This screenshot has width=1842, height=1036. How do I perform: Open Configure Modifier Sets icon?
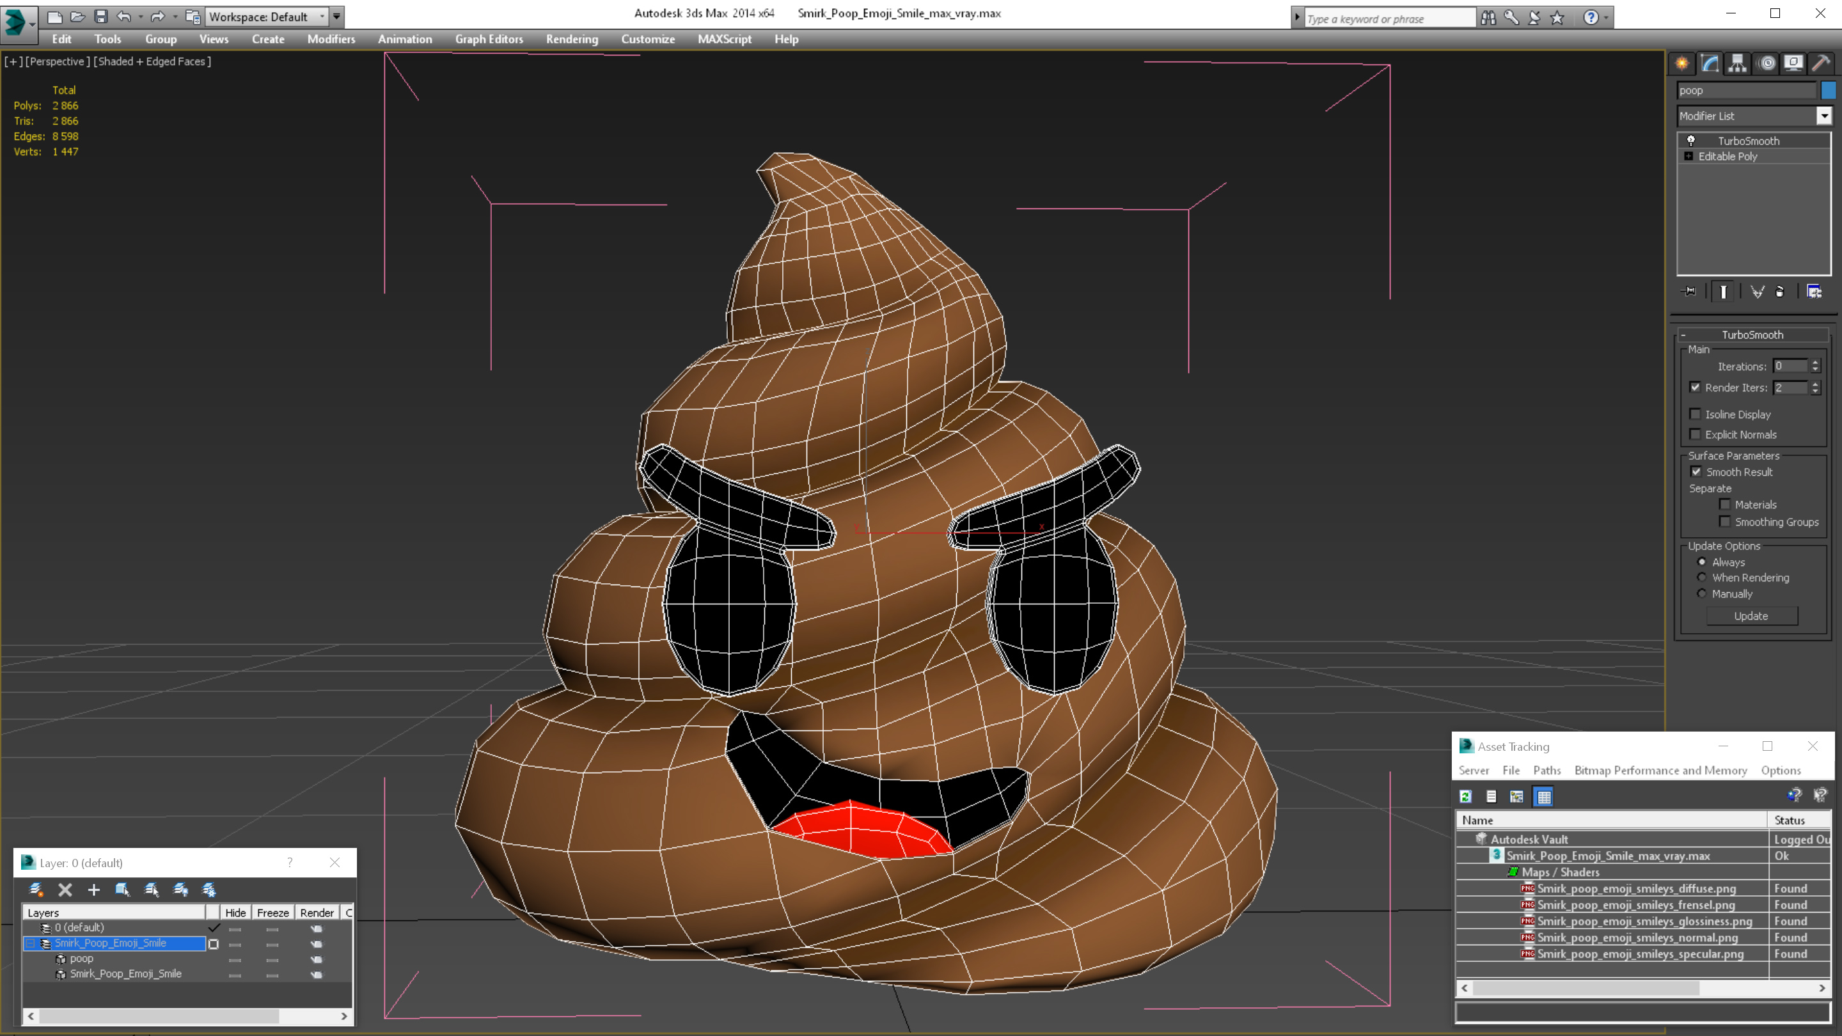tap(1814, 291)
